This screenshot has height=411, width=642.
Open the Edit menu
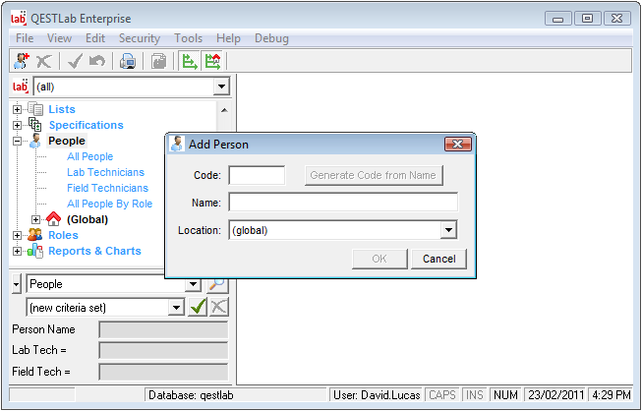(95, 38)
